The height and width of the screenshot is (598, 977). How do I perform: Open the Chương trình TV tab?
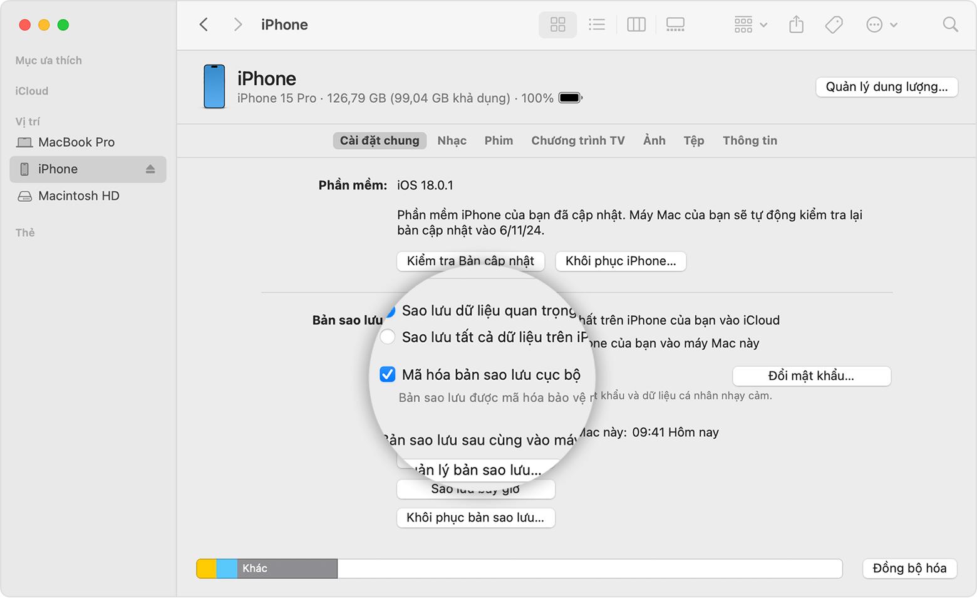tap(578, 140)
